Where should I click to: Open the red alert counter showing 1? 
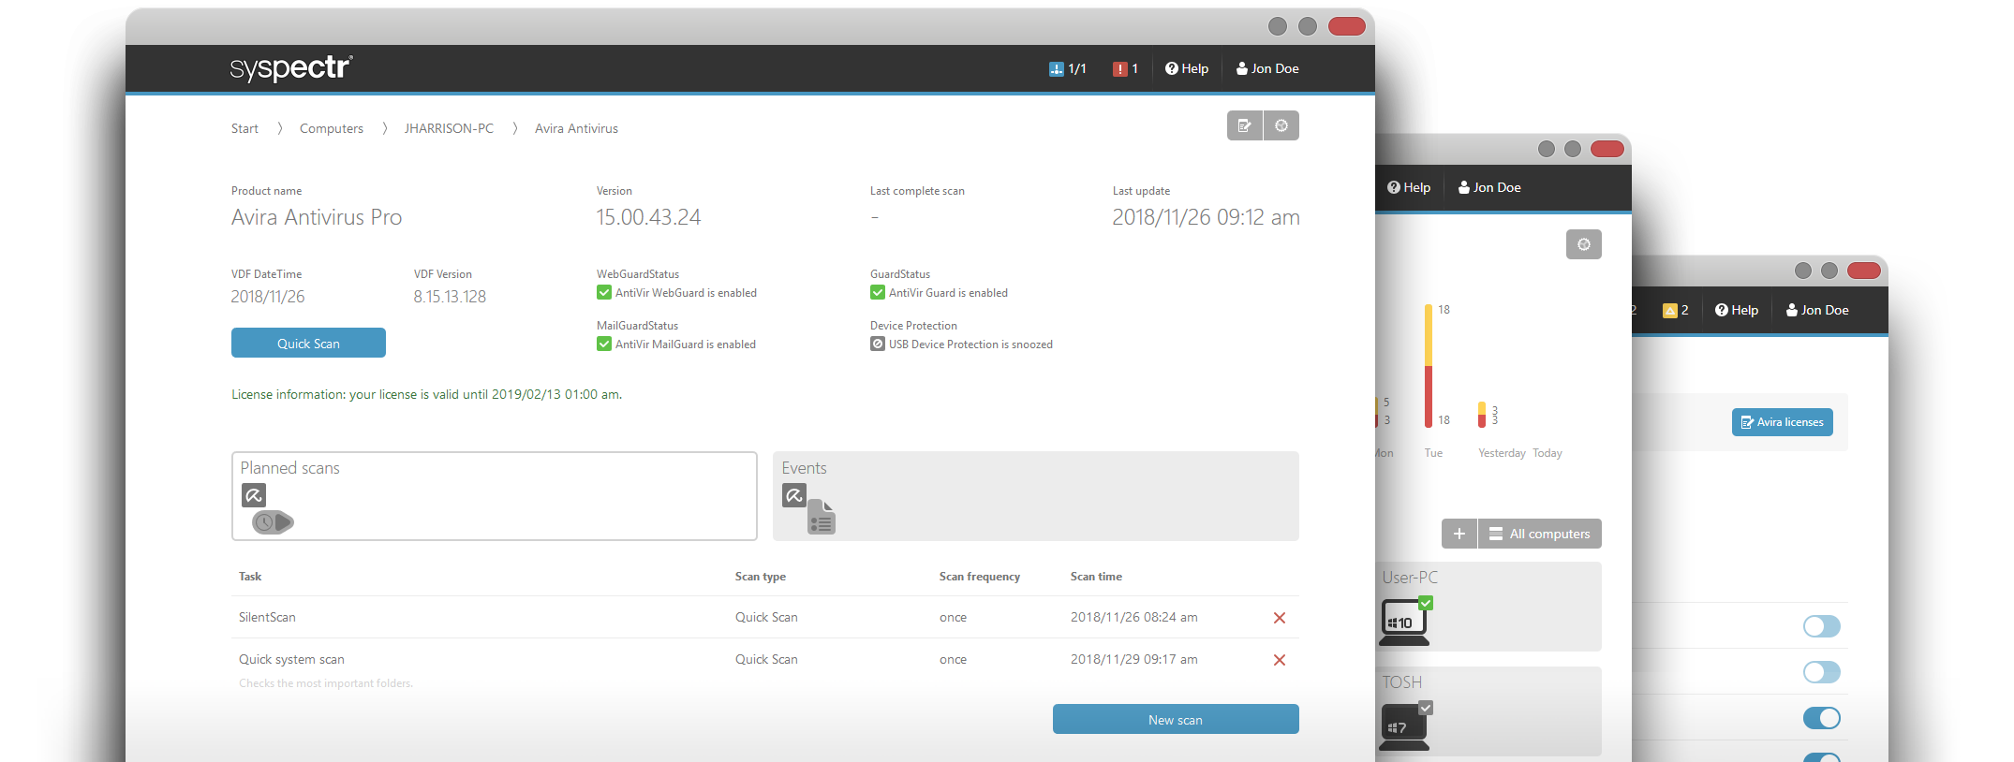pyautogui.click(x=1125, y=68)
